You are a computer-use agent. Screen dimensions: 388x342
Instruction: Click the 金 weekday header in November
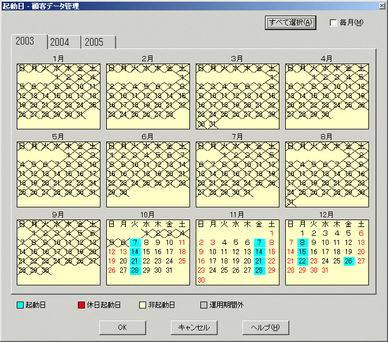(259, 224)
